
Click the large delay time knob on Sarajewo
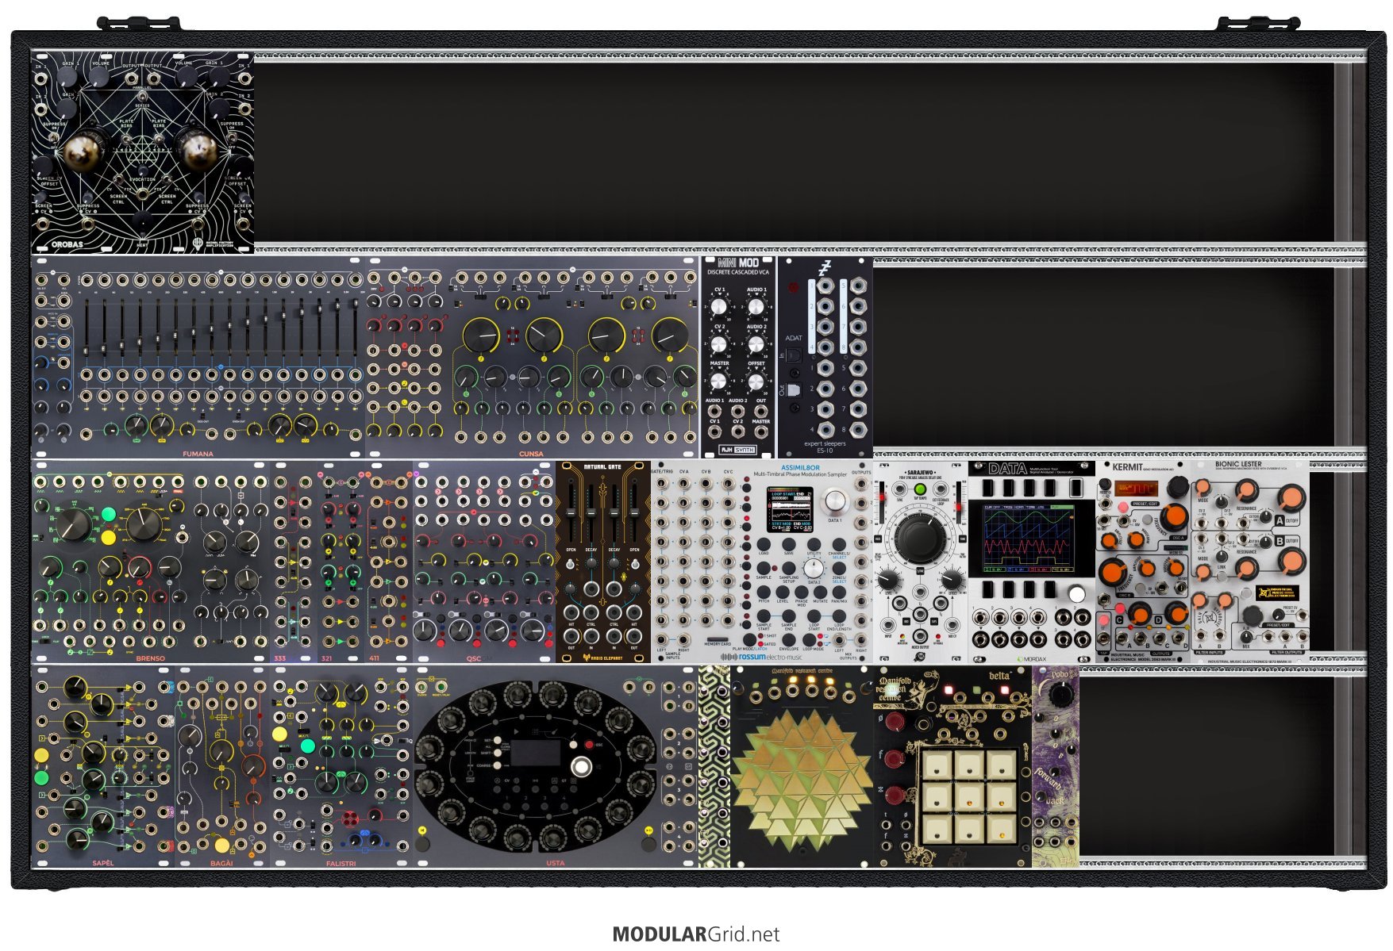coord(920,537)
